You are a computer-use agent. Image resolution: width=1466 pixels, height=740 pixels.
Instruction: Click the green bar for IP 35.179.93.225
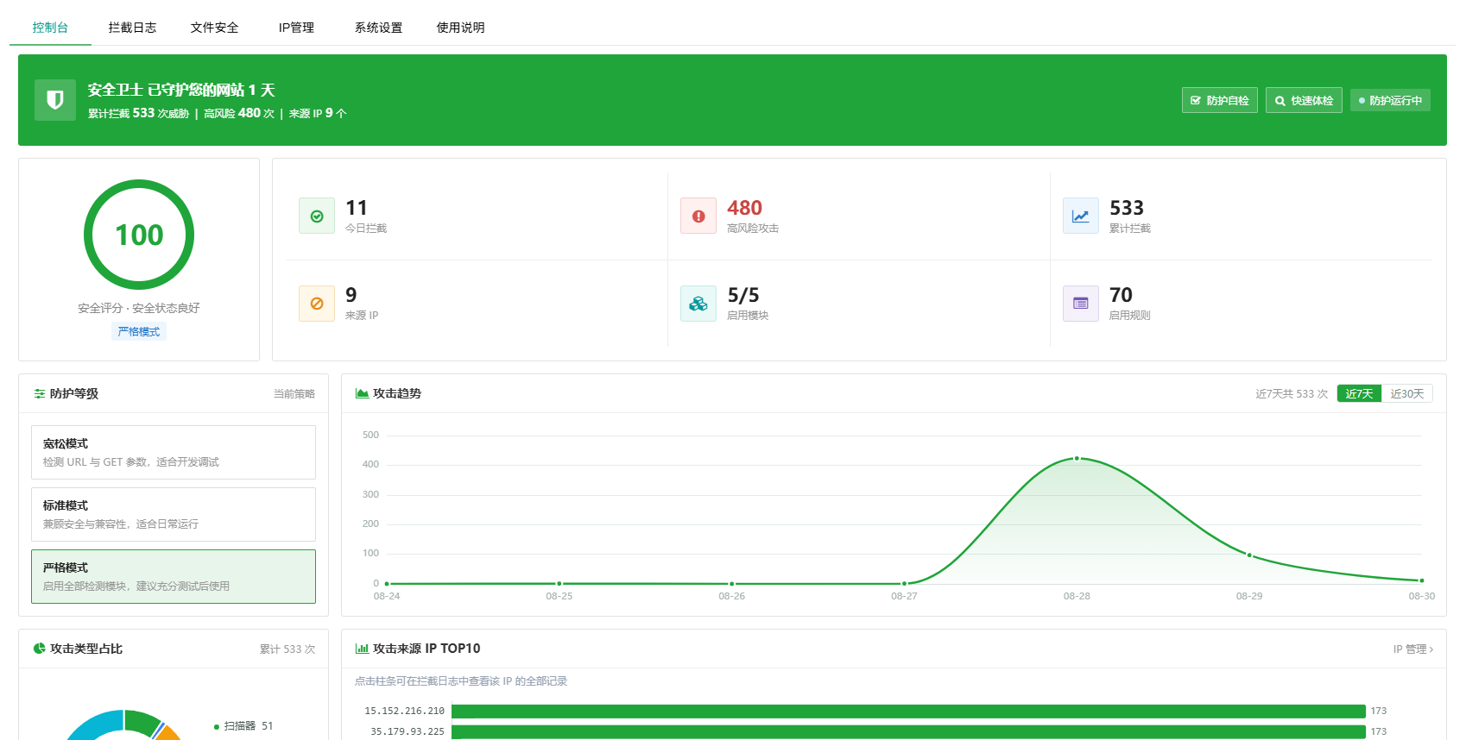click(x=908, y=731)
